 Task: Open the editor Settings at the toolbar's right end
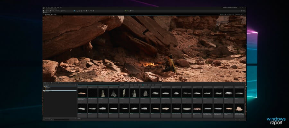[x=243, y=11]
